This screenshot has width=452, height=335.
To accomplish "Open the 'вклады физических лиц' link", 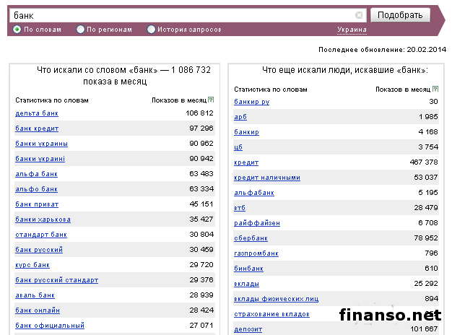I will (x=276, y=299).
